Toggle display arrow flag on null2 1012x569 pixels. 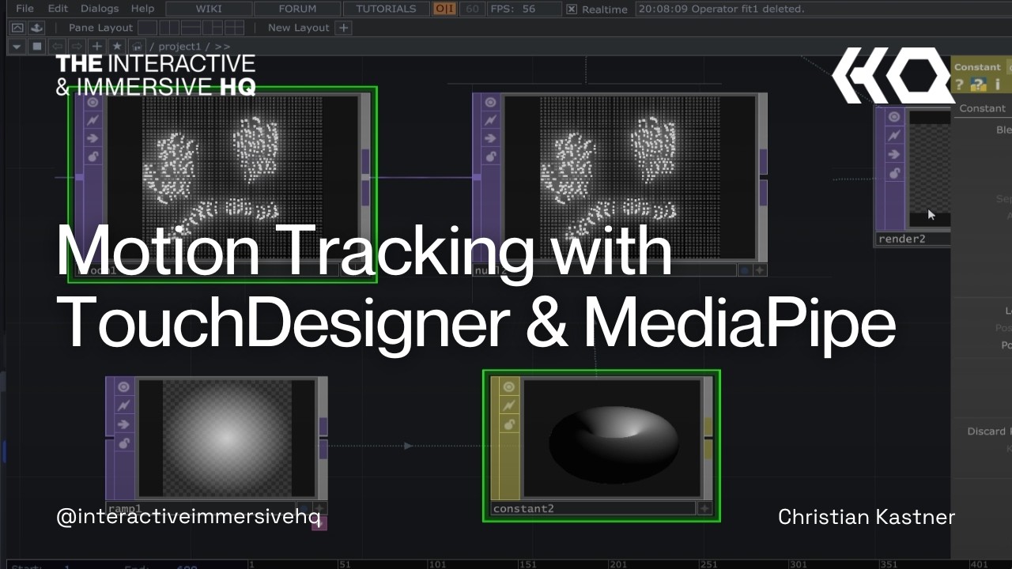coord(490,138)
